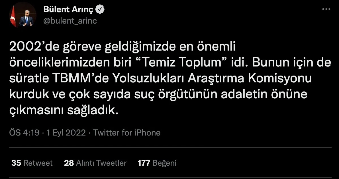Click the 1 Eyl 2022 date
Screen dimensions: 339x179
66,133
